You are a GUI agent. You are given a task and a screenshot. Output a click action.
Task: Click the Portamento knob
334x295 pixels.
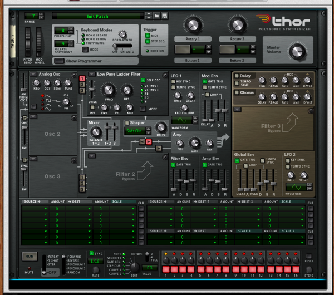point(122,34)
